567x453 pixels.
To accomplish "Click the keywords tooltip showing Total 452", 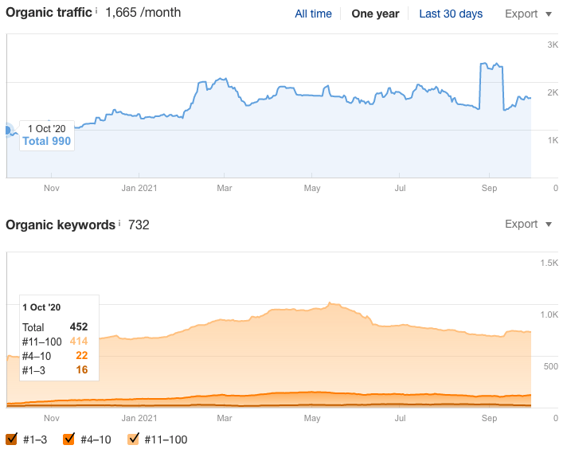I will pos(58,338).
